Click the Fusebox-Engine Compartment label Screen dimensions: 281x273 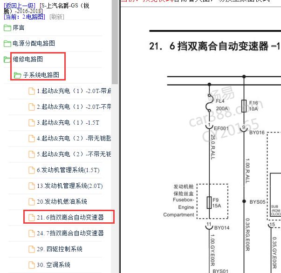point(179,207)
